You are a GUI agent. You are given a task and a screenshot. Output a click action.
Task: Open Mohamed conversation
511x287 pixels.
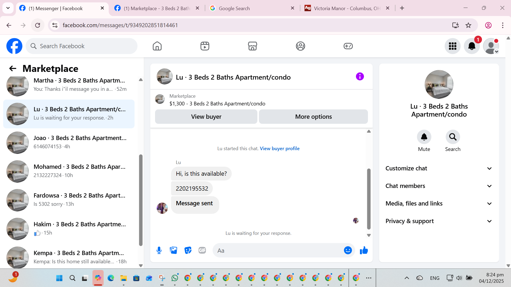click(x=69, y=171)
